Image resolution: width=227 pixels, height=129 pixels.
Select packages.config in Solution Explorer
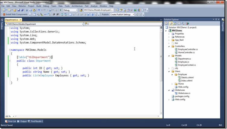coord(182,96)
